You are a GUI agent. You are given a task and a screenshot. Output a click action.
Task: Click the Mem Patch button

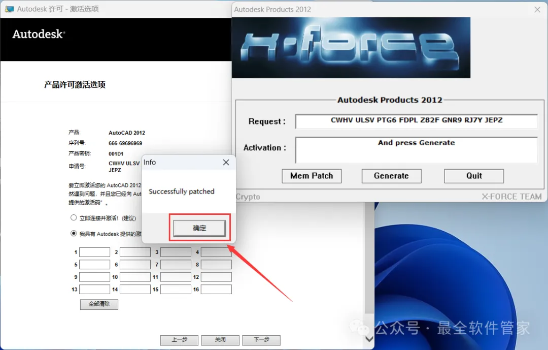click(x=312, y=176)
